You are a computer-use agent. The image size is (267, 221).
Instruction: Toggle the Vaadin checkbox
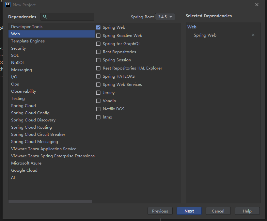click(x=98, y=101)
